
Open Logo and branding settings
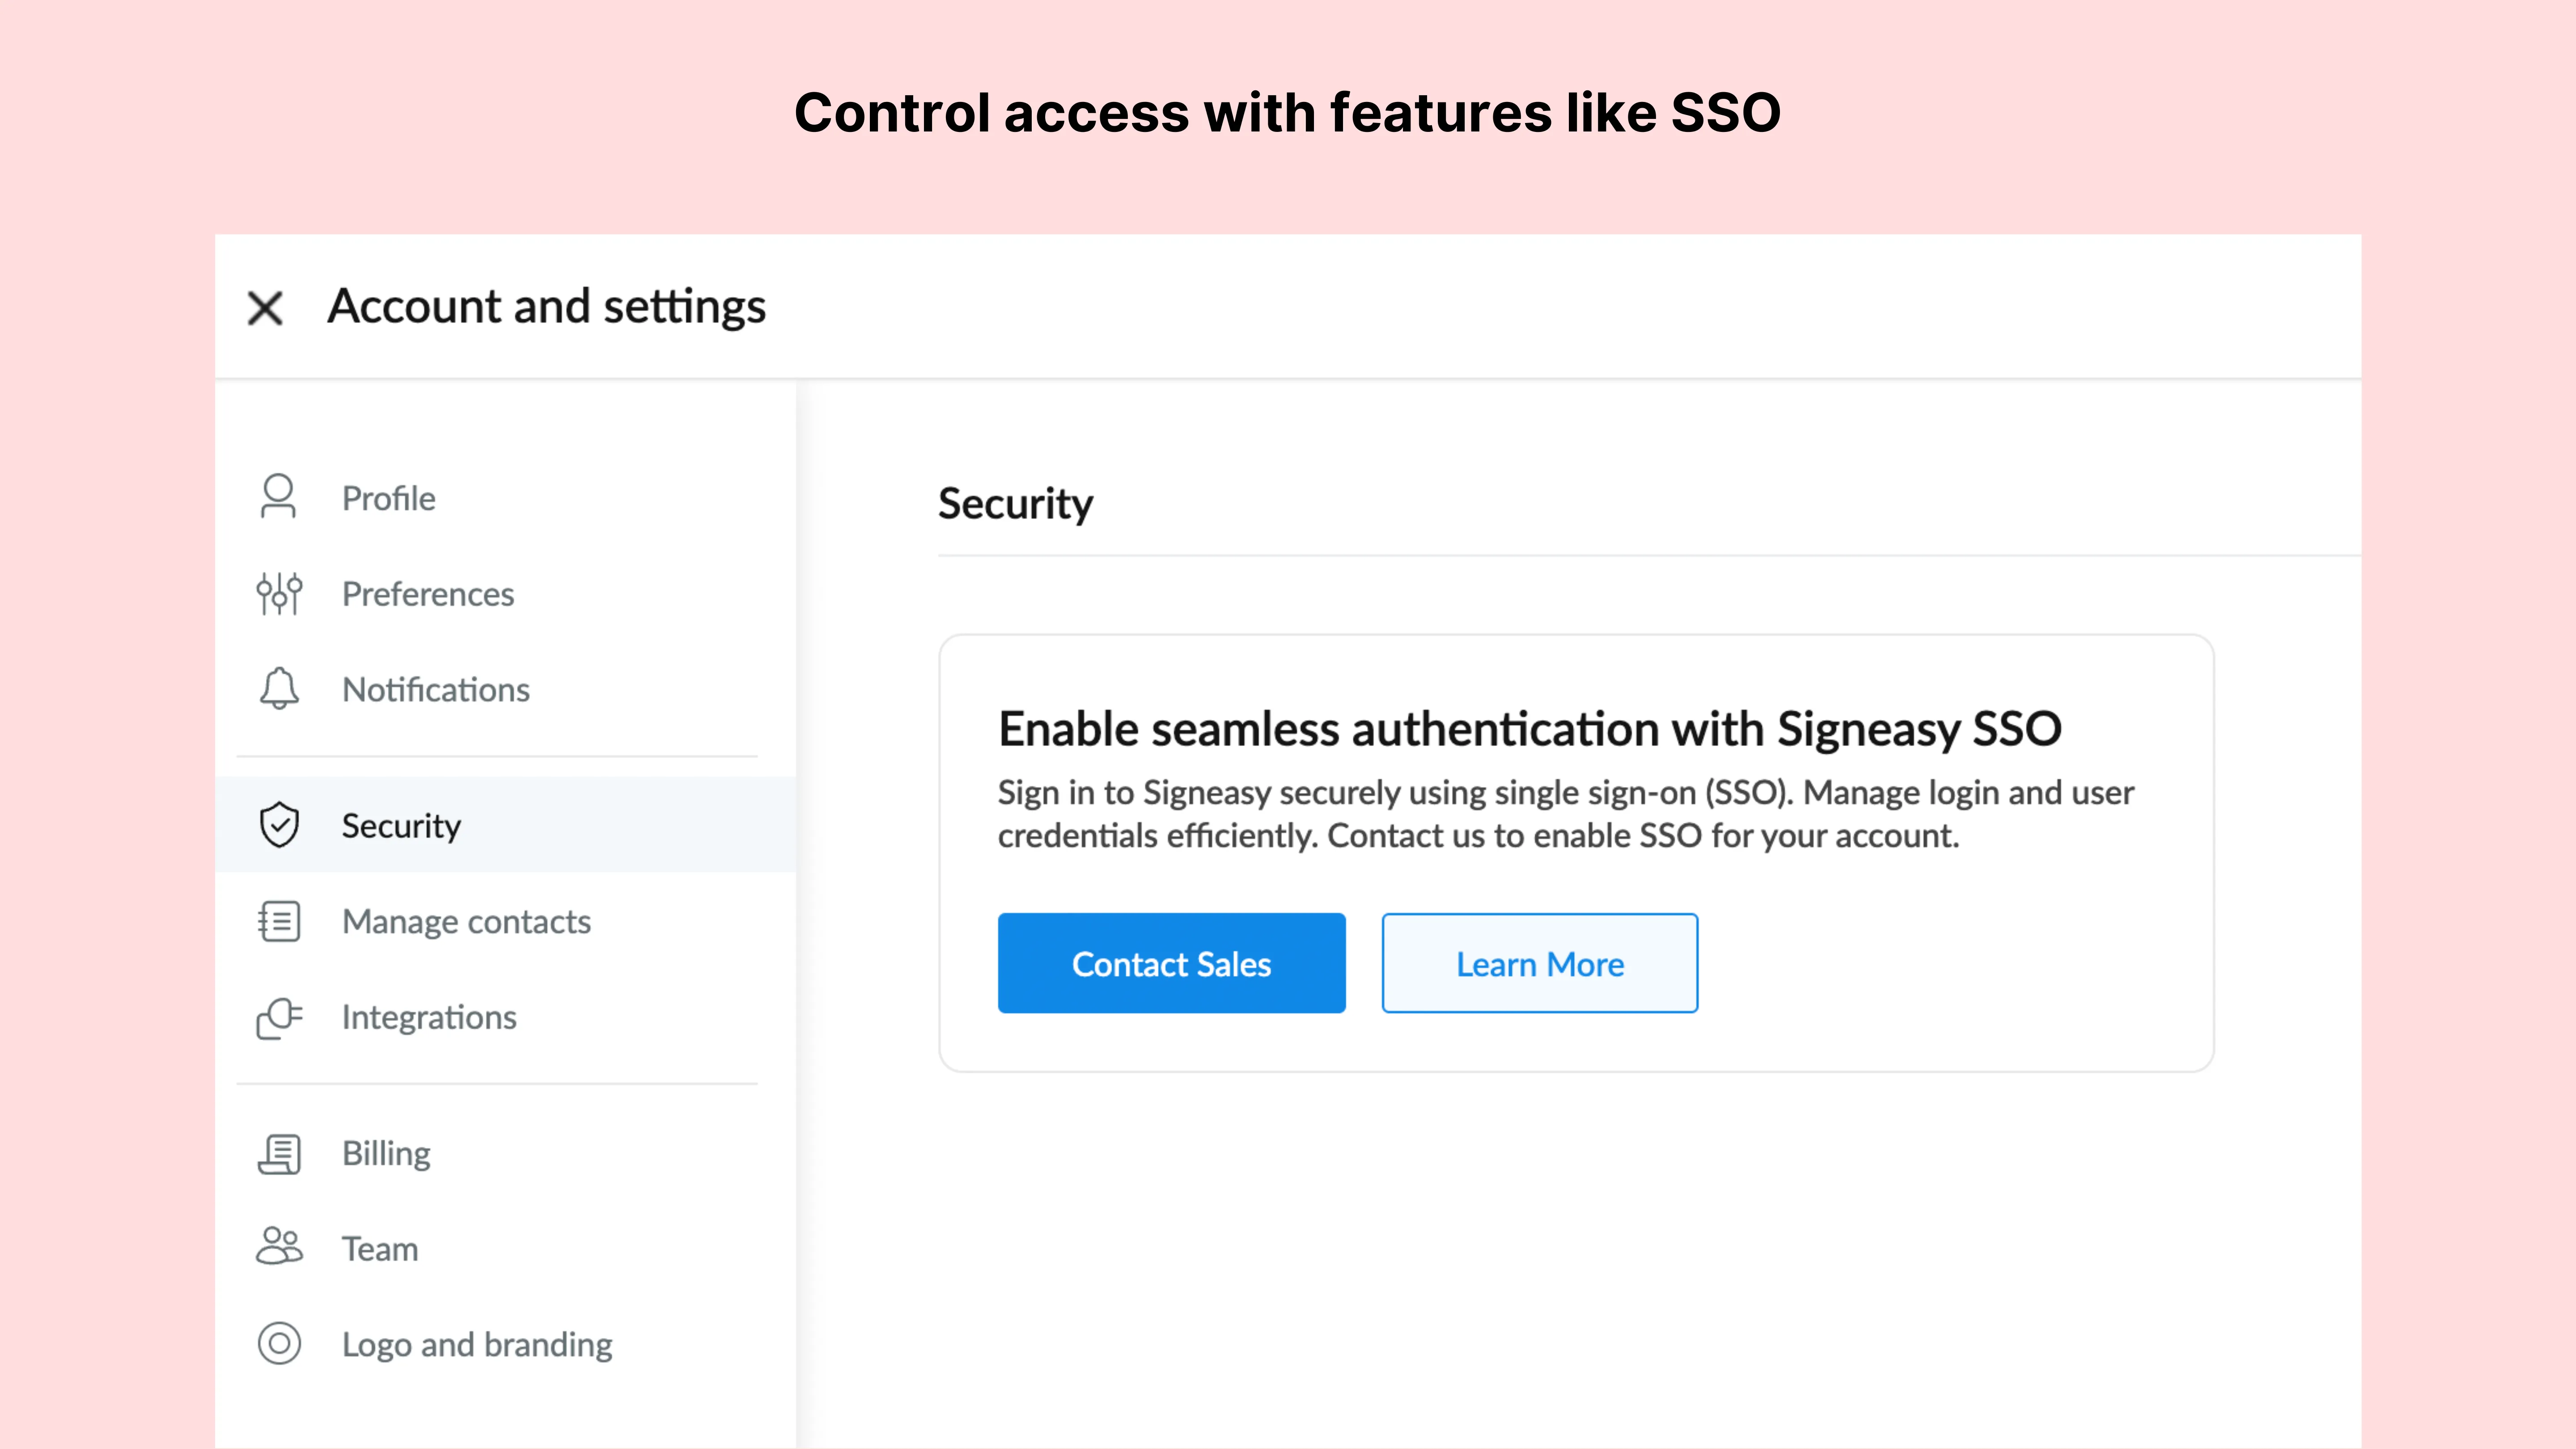(x=477, y=1344)
